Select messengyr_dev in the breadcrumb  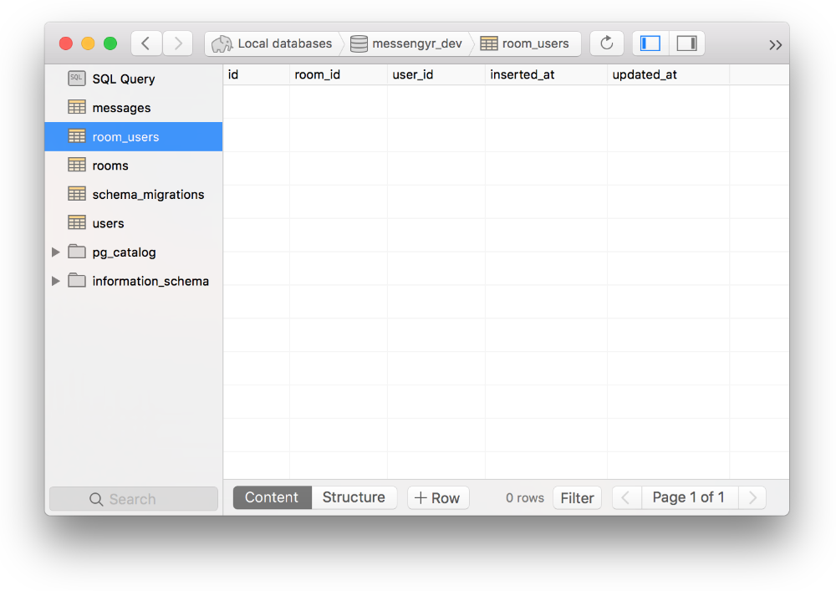point(415,43)
